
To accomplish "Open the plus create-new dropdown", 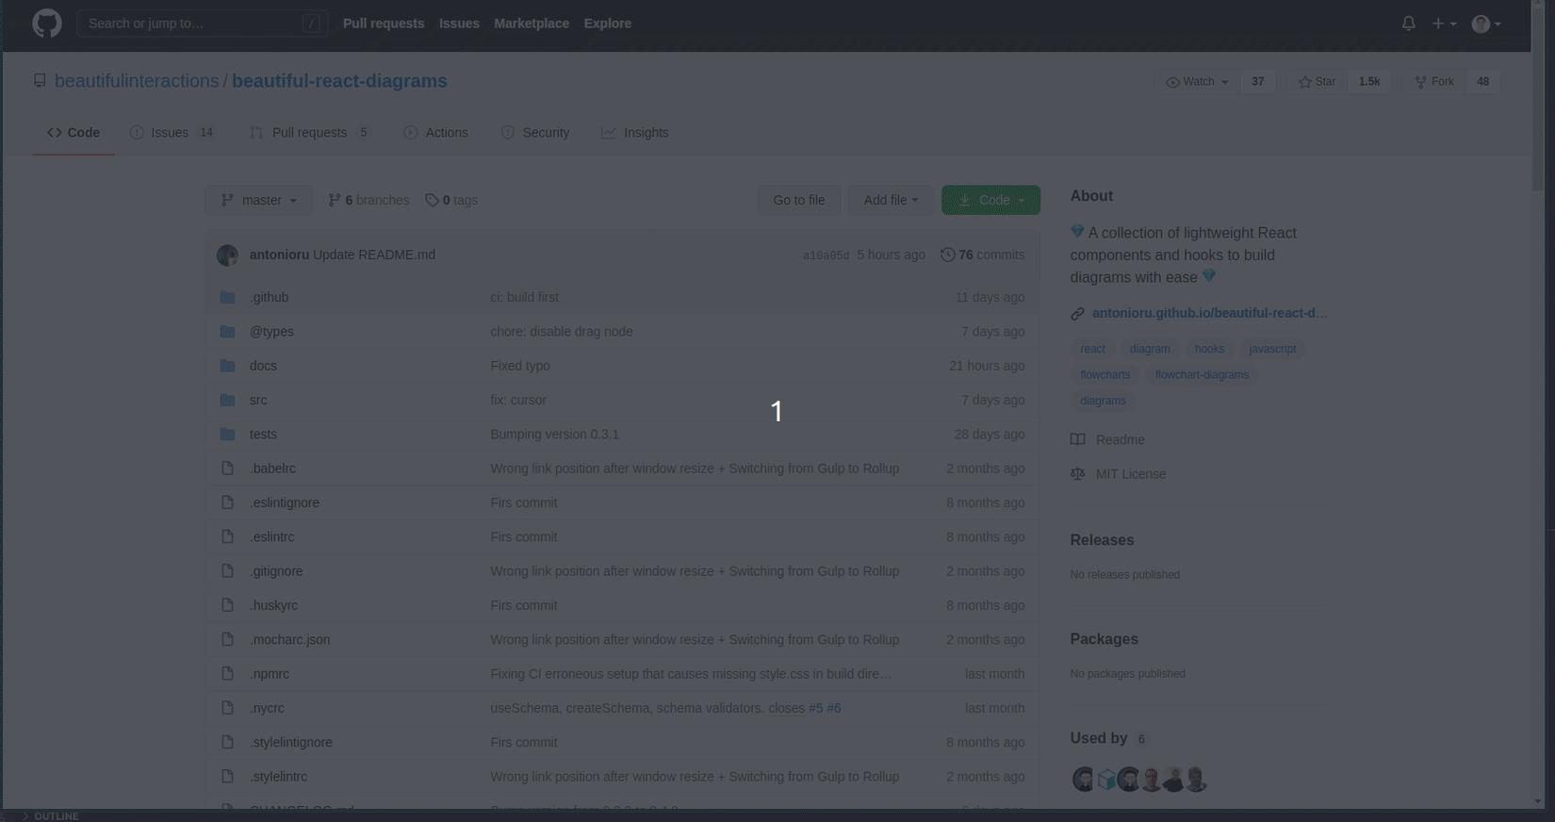I will [1444, 24].
